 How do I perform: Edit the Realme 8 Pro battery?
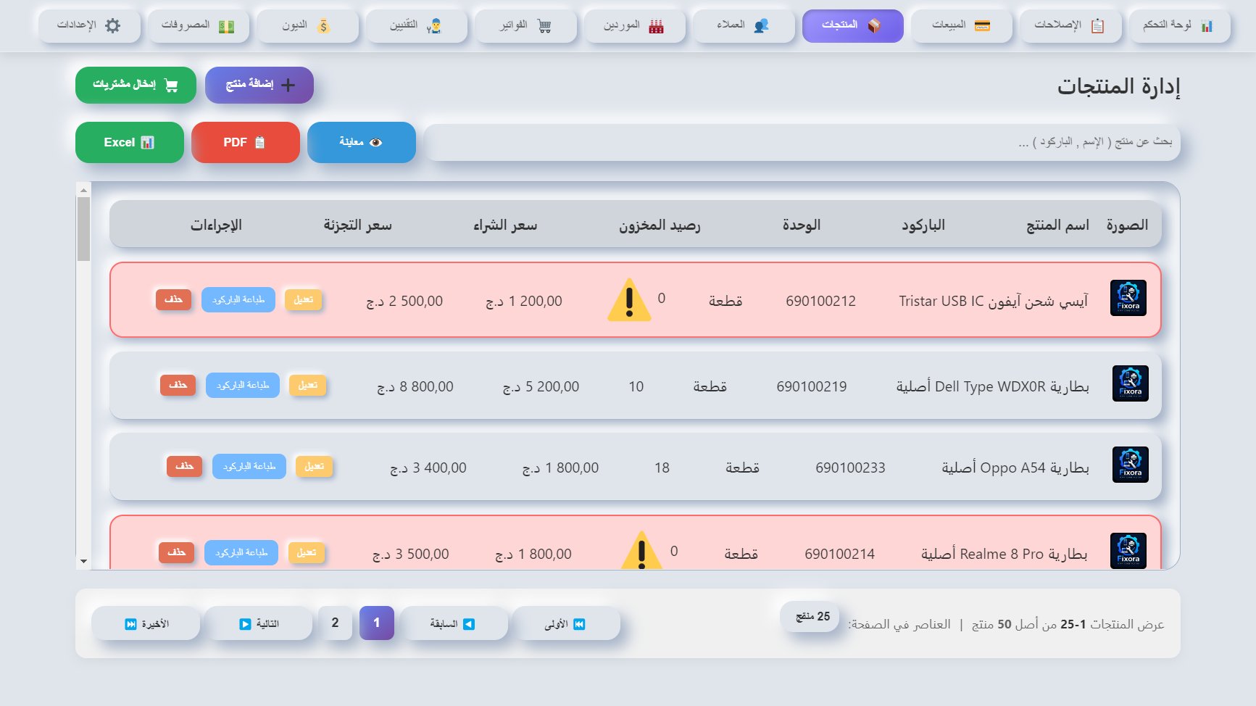(x=307, y=552)
